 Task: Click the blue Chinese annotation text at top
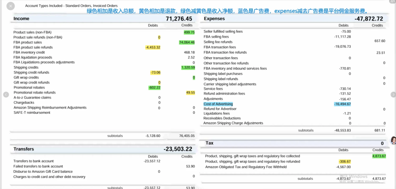tap(227, 11)
